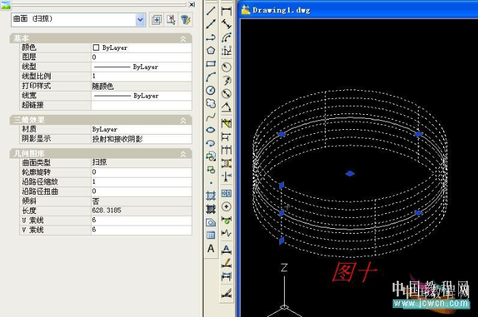Click the Select Objects button
The image size is (478, 317).
tap(171, 20)
